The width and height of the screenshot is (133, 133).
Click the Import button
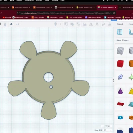[x=120, y=24]
